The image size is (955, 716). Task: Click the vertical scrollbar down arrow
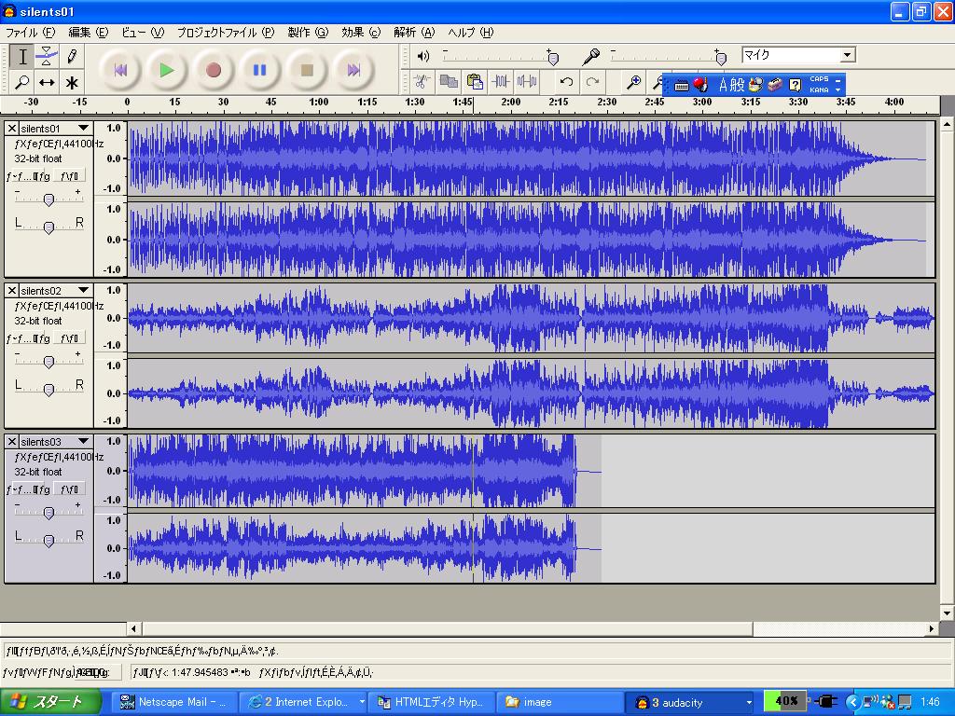(947, 613)
